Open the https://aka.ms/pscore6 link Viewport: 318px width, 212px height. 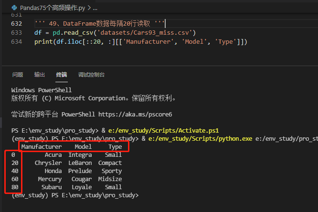pos(135,115)
